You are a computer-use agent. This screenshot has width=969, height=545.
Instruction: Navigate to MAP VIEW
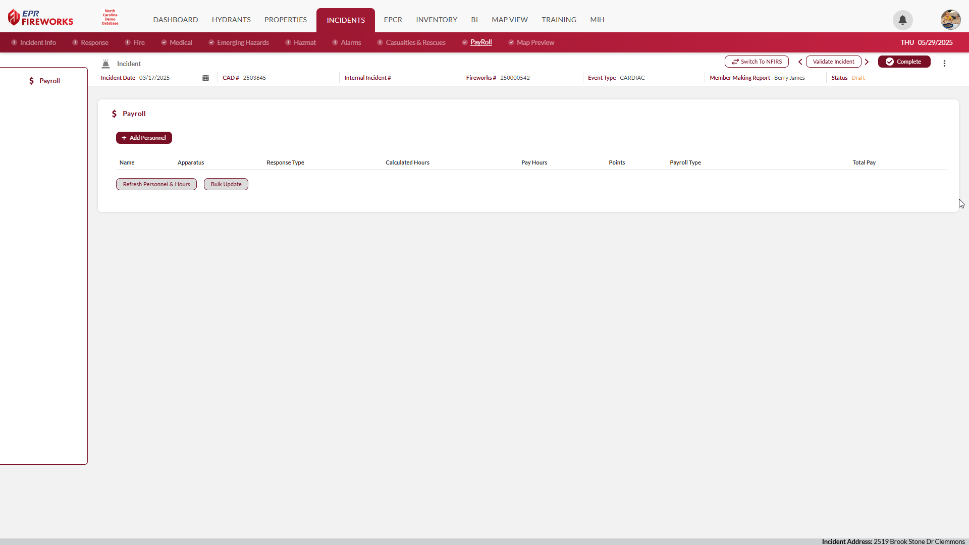(509, 20)
